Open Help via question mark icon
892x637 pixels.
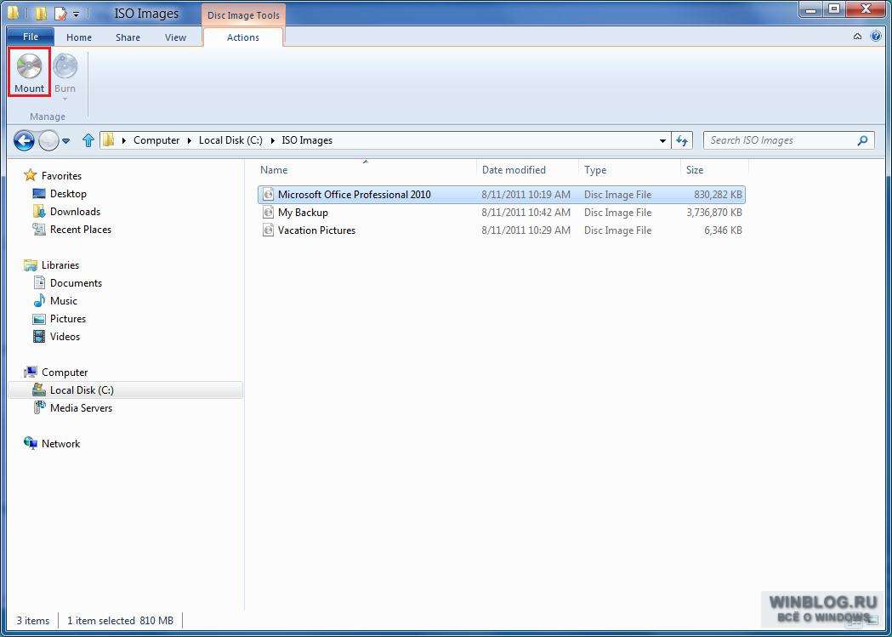pyautogui.click(x=876, y=37)
